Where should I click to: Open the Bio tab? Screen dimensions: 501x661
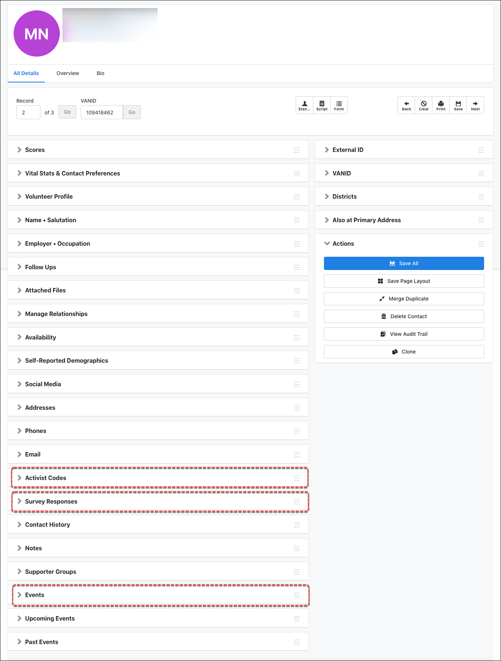(x=100, y=73)
